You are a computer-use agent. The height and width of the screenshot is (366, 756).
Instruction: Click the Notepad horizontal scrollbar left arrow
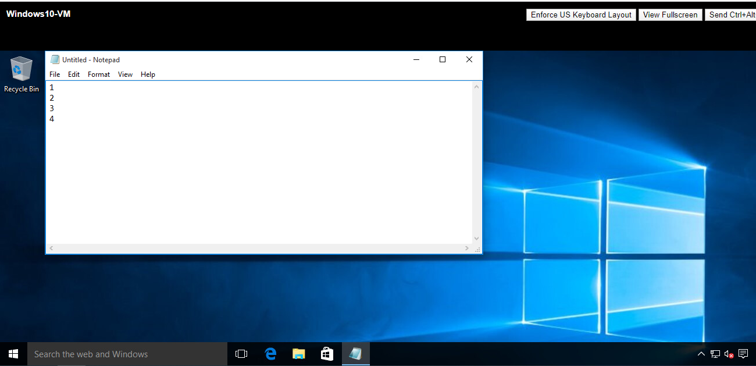coord(51,248)
